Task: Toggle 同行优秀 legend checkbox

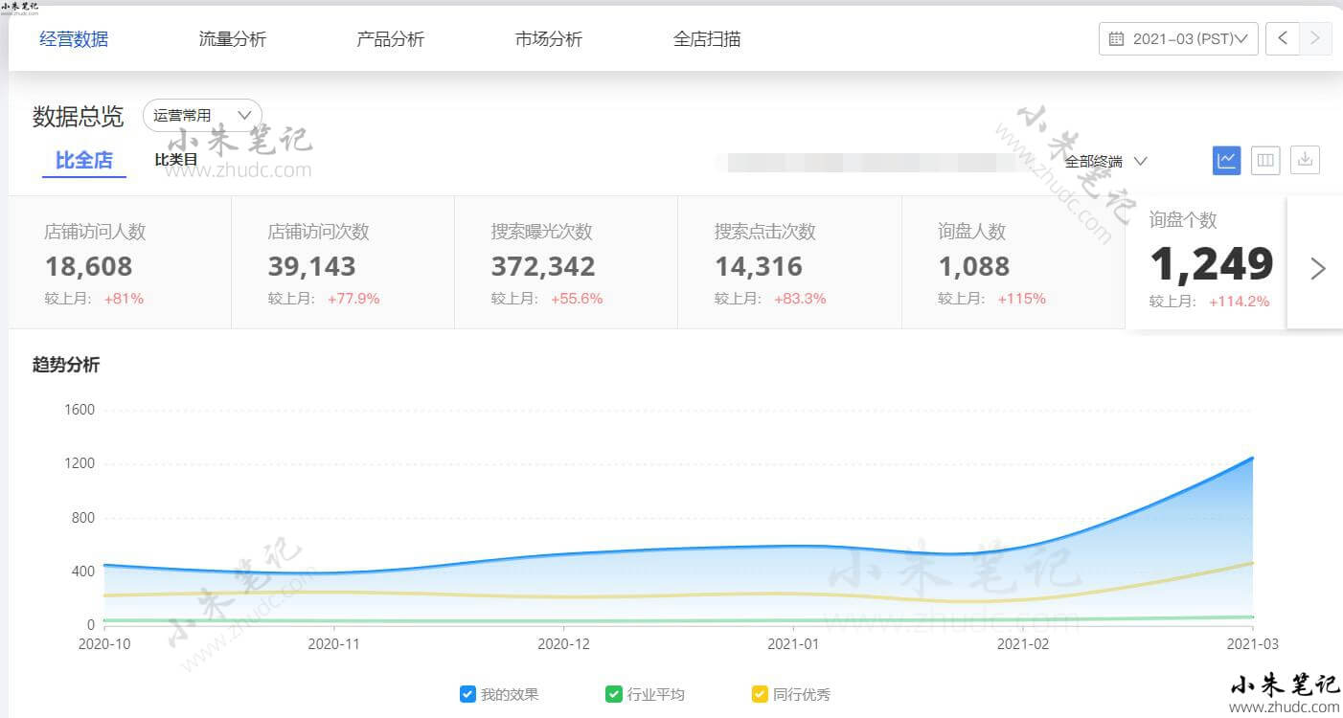Action: 760,694
